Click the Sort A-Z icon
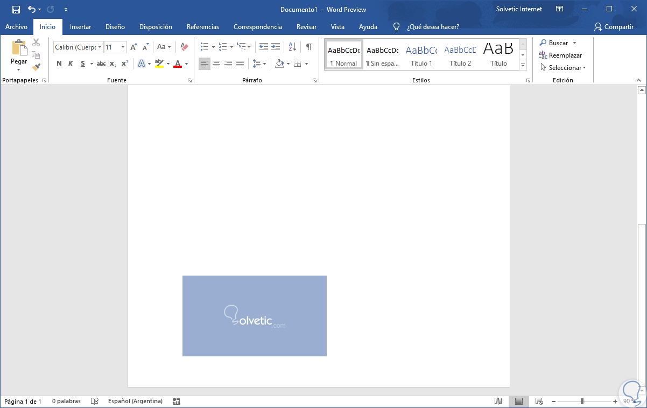Image resolution: width=647 pixels, height=408 pixels. [x=292, y=47]
